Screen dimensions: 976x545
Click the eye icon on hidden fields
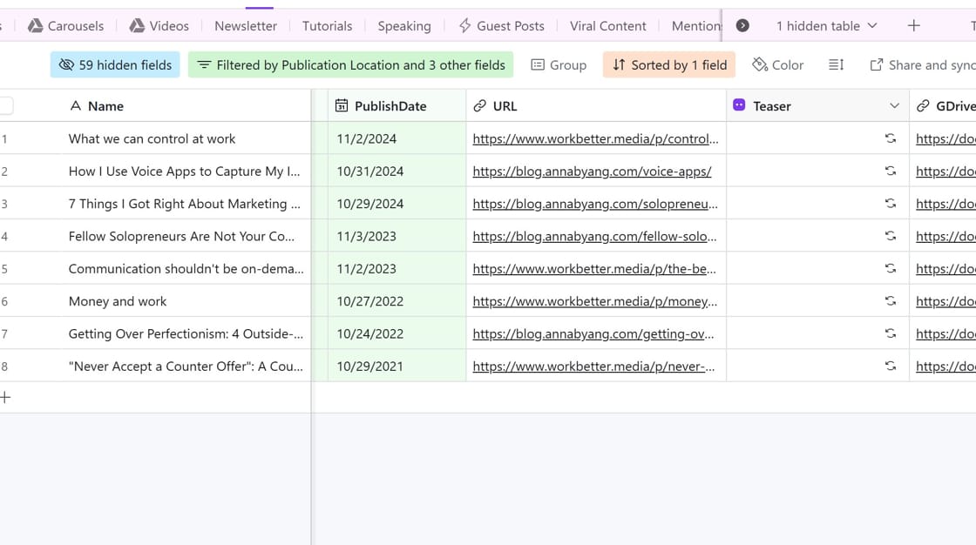[x=67, y=64]
